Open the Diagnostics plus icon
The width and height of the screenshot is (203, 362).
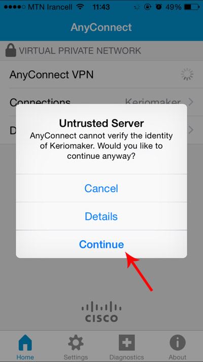point(126,343)
